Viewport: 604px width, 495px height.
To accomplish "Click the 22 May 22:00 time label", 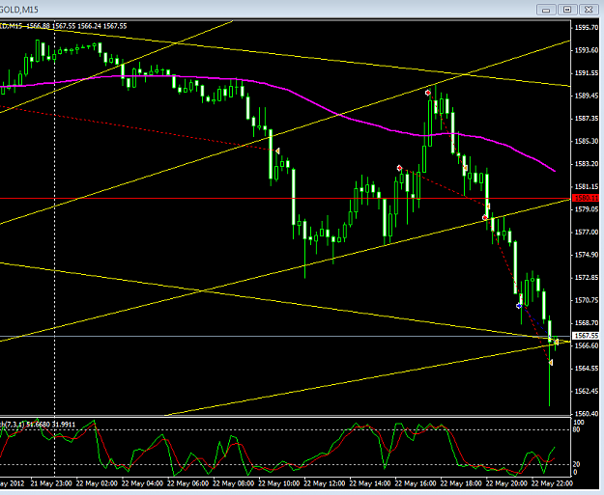I will [x=552, y=483].
